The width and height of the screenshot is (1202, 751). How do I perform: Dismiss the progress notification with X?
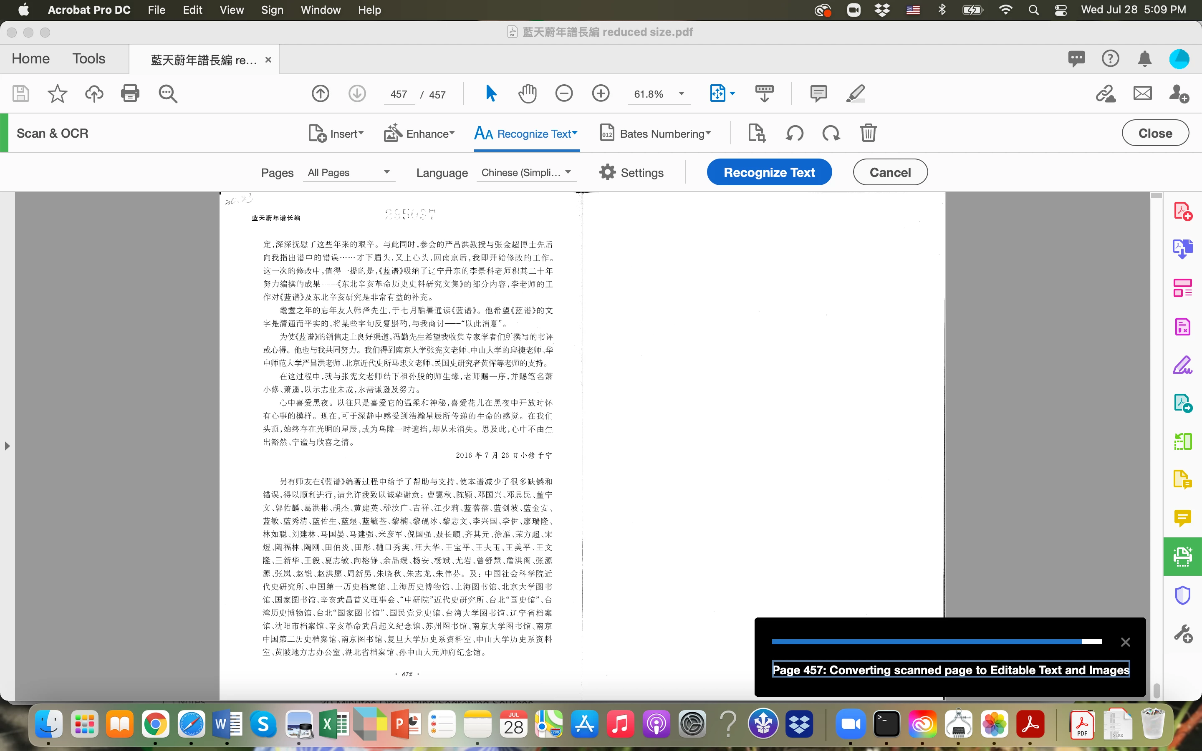pyautogui.click(x=1126, y=642)
